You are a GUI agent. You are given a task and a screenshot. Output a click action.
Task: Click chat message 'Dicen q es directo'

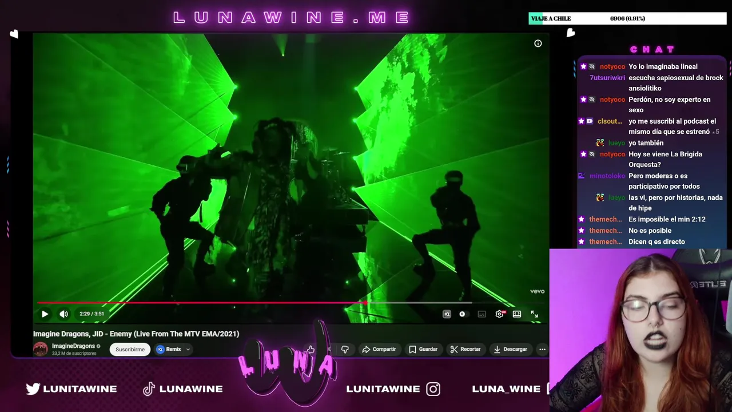657,241
